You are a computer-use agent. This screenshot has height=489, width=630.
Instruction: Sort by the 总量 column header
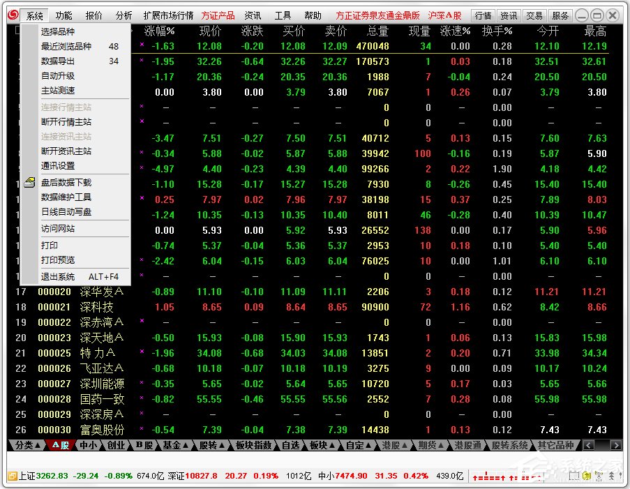pos(377,31)
